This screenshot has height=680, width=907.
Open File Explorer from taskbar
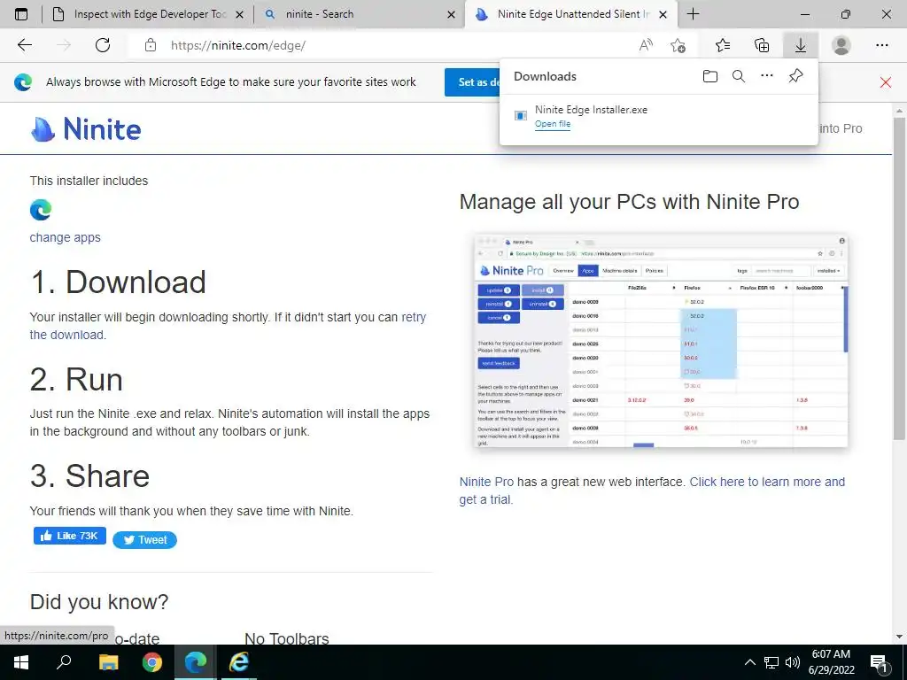108,662
